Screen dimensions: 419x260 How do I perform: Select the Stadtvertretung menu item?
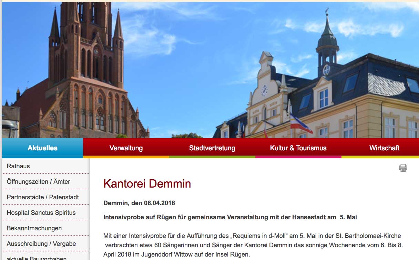coord(212,148)
